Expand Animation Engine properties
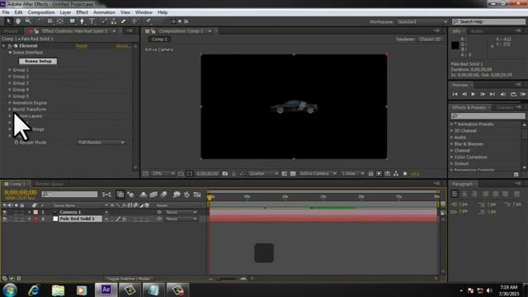This screenshot has width=528, height=297. [10, 102]
